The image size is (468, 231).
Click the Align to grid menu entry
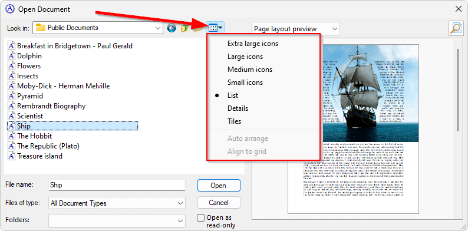(247, 151)
